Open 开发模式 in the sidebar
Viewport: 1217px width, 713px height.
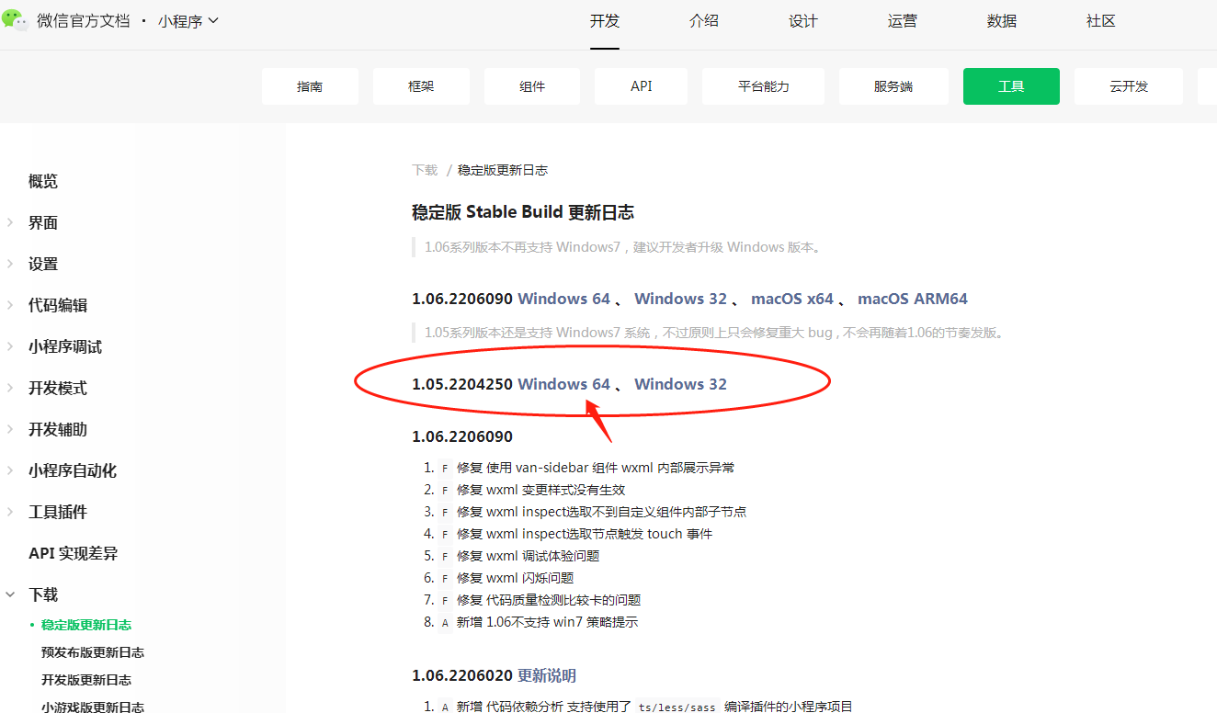(x=58, y=388)
